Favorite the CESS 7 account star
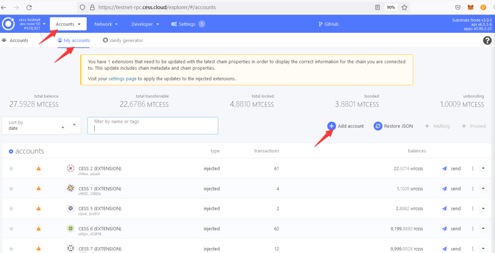495x253 pixels. 11,249
